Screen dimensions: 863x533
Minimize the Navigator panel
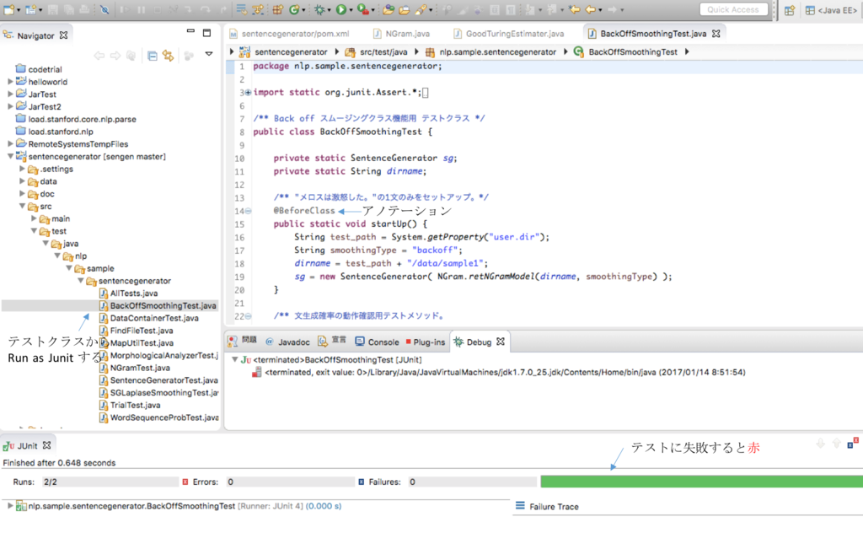click(190, 31)
